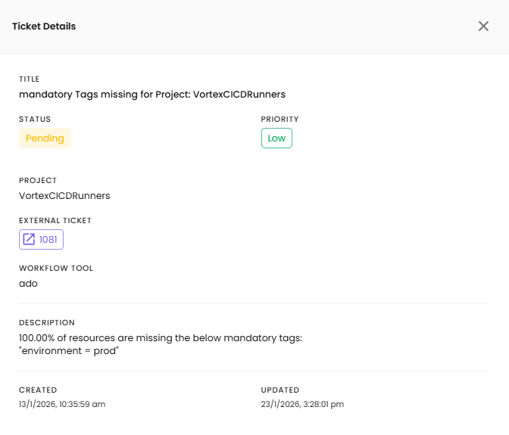
Task: Select the Ticket Details heading
Action: [x=44, y=26]
